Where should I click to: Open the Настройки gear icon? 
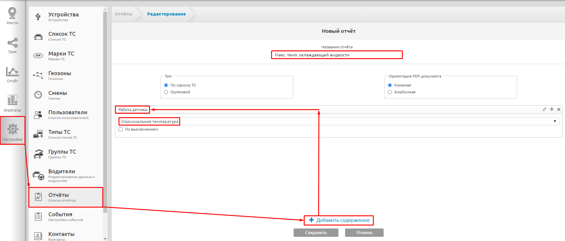click(x=13, y=129)
